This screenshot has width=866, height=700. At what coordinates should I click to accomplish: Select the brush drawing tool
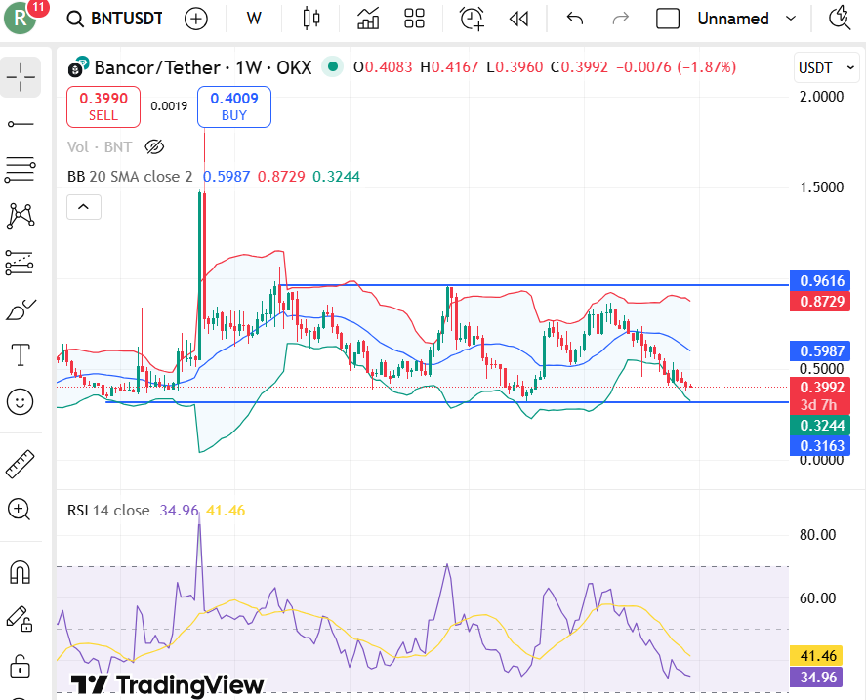(20, 309)
